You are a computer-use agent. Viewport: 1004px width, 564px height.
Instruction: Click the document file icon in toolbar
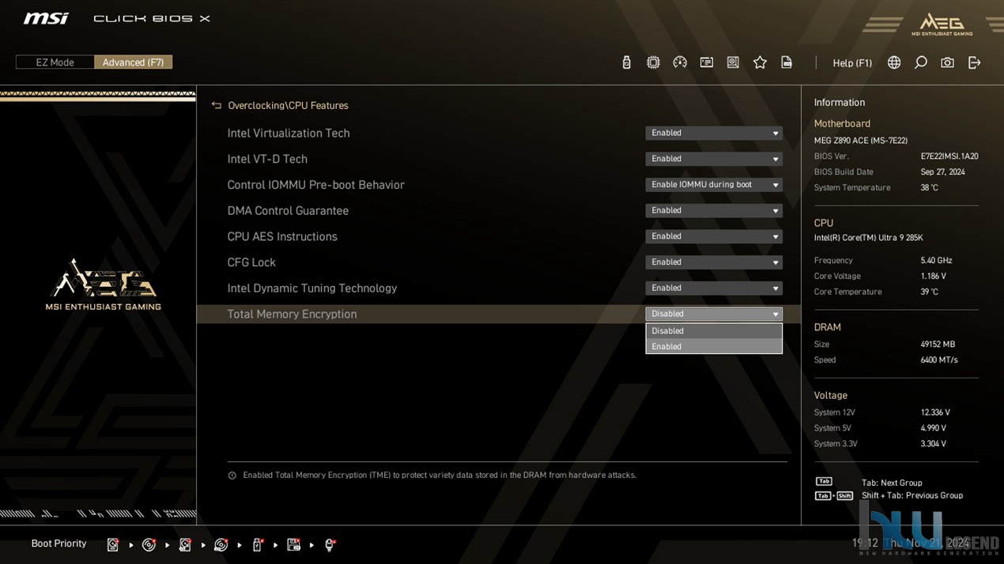click(x=787, y=62)
